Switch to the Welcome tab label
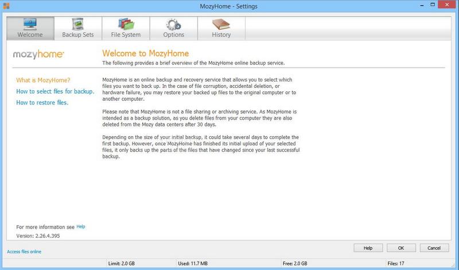Image resolution: width=459 pixels, height=270 pixels. (x=30, y=34)
